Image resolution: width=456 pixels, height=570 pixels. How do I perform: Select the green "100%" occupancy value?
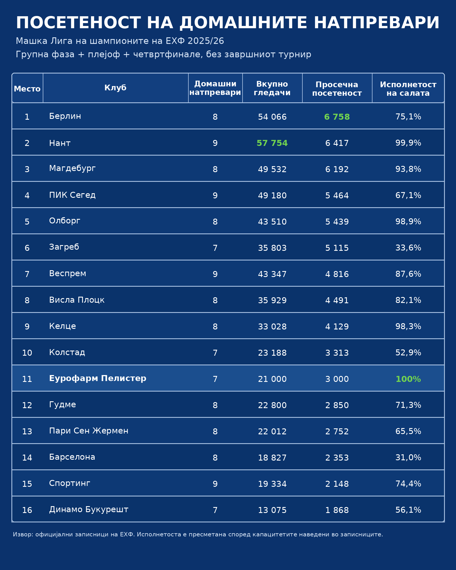pos(408,379)
